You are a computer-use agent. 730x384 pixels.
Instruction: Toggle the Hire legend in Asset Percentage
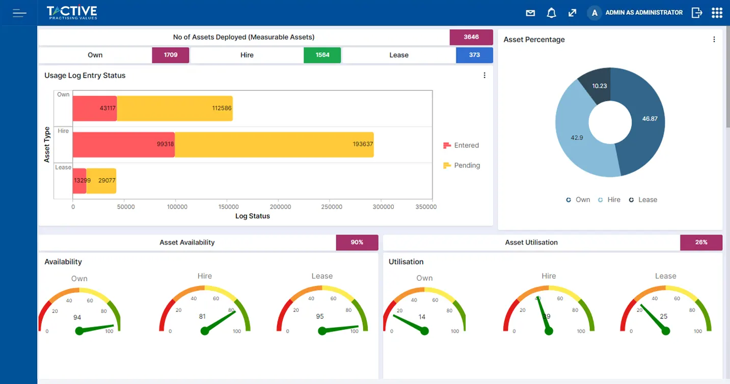(609, 200)
